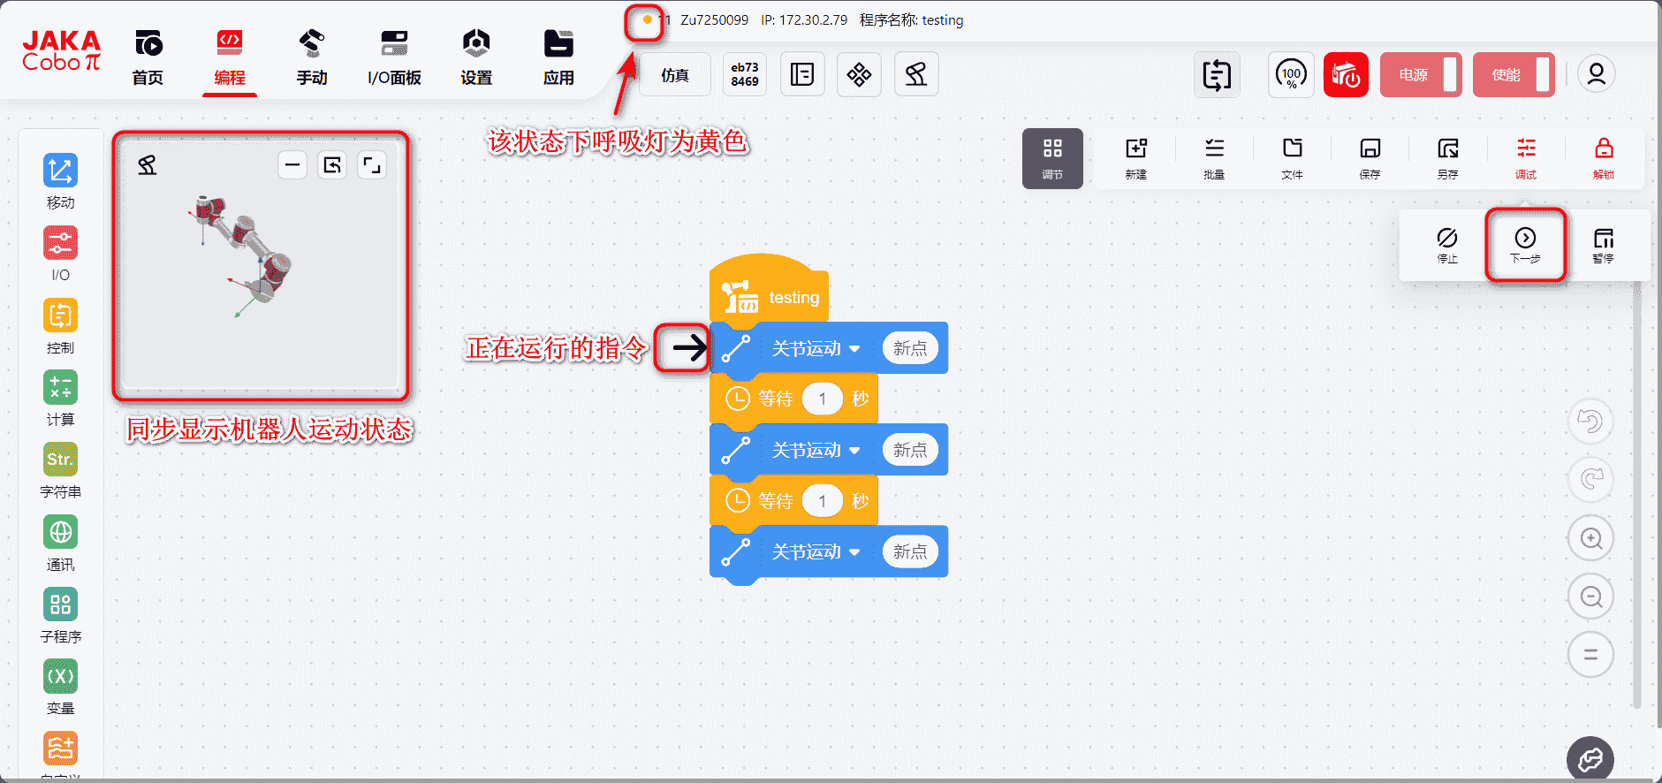This screenshot has width=1662, height=783.
Task: Click the 停止 (stop) debug icon
Action: click(1446, 244)
